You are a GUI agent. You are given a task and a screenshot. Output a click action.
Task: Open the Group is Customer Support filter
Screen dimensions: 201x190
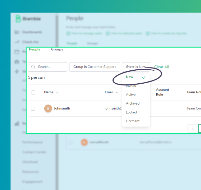pos(95,67)
